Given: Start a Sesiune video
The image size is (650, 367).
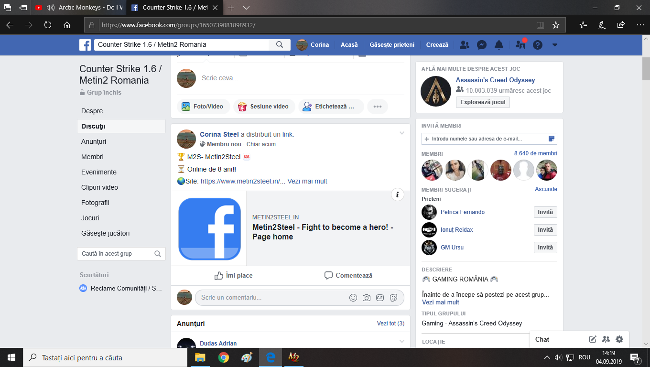Looking at the screenshot, I should coord(263,107).
